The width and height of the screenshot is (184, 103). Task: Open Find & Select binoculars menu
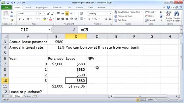coord(177,16)
